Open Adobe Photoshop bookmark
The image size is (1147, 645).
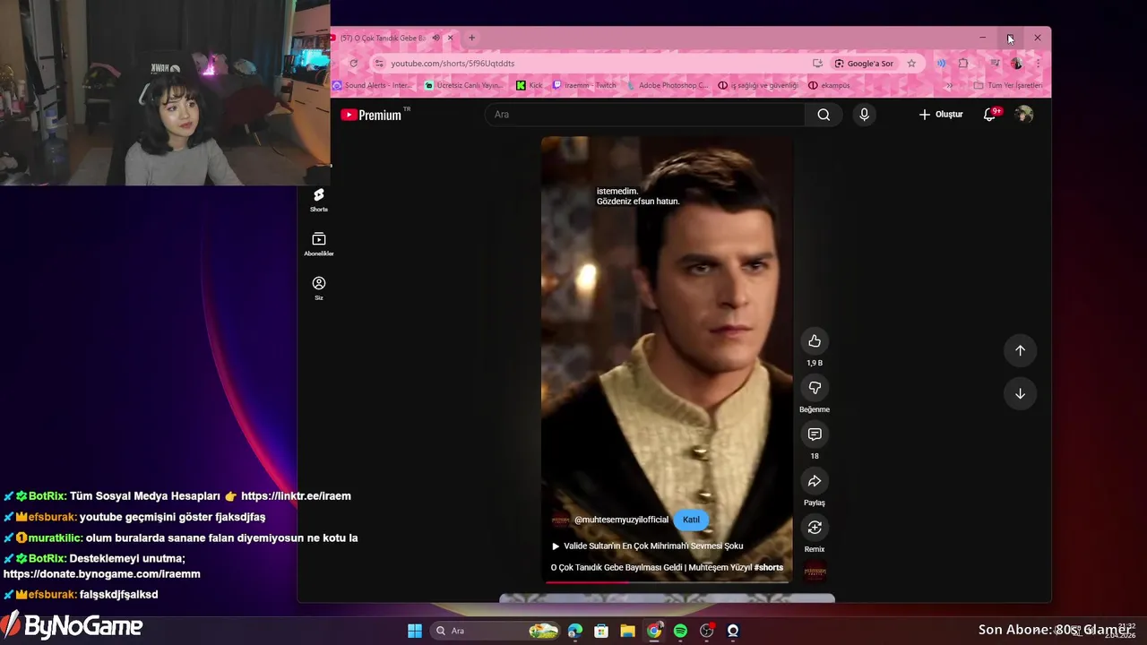coord(668,85)
